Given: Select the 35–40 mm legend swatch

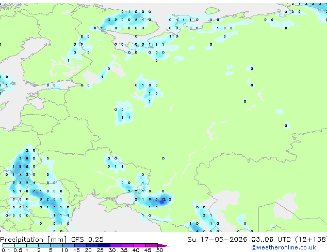Looking at the screenshot, I should pos(128,245).
